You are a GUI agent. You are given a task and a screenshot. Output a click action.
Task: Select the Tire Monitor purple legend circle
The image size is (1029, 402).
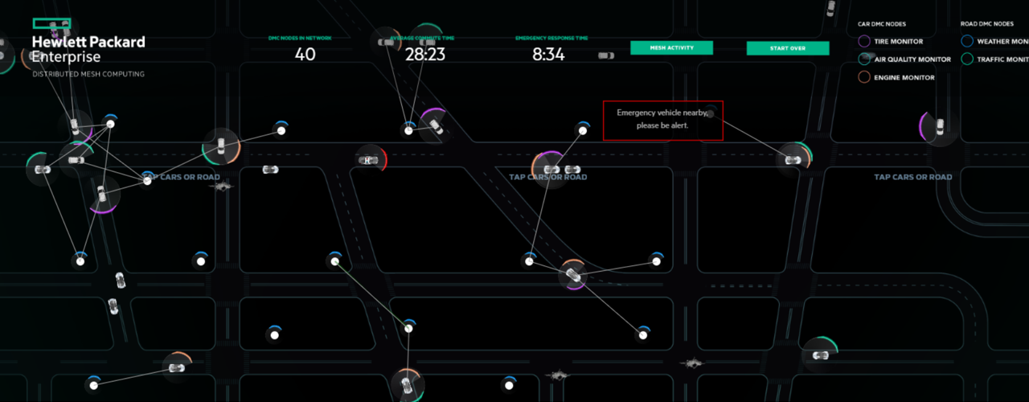(x=864, y=41)
